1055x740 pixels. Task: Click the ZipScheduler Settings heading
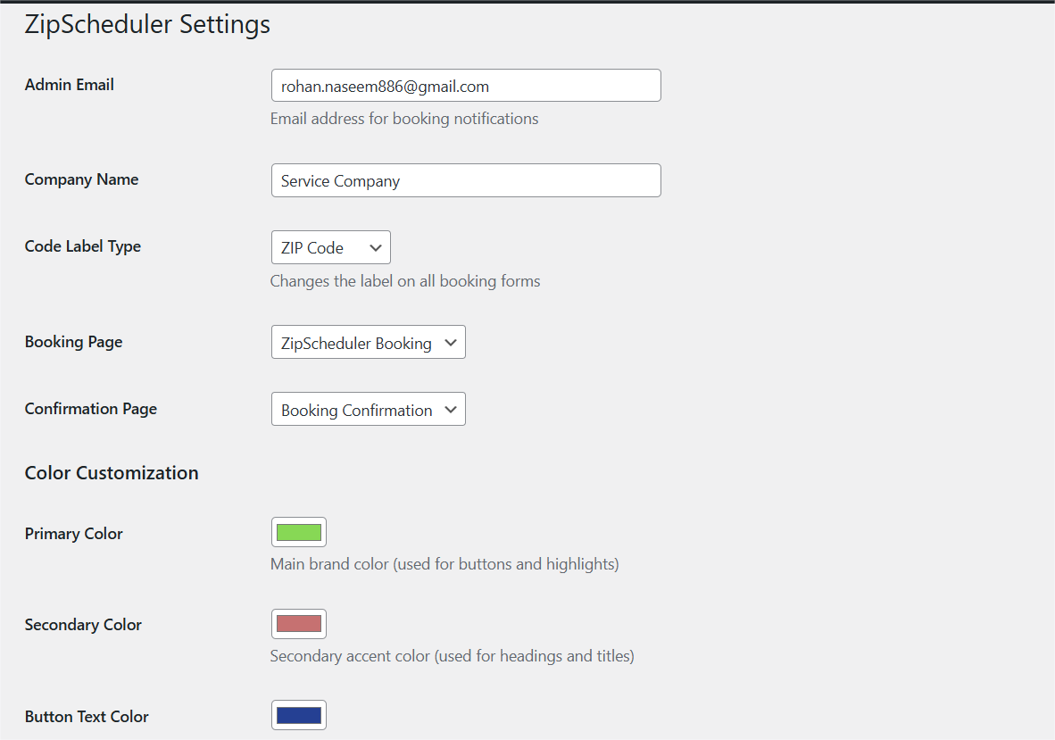(148, 24)
